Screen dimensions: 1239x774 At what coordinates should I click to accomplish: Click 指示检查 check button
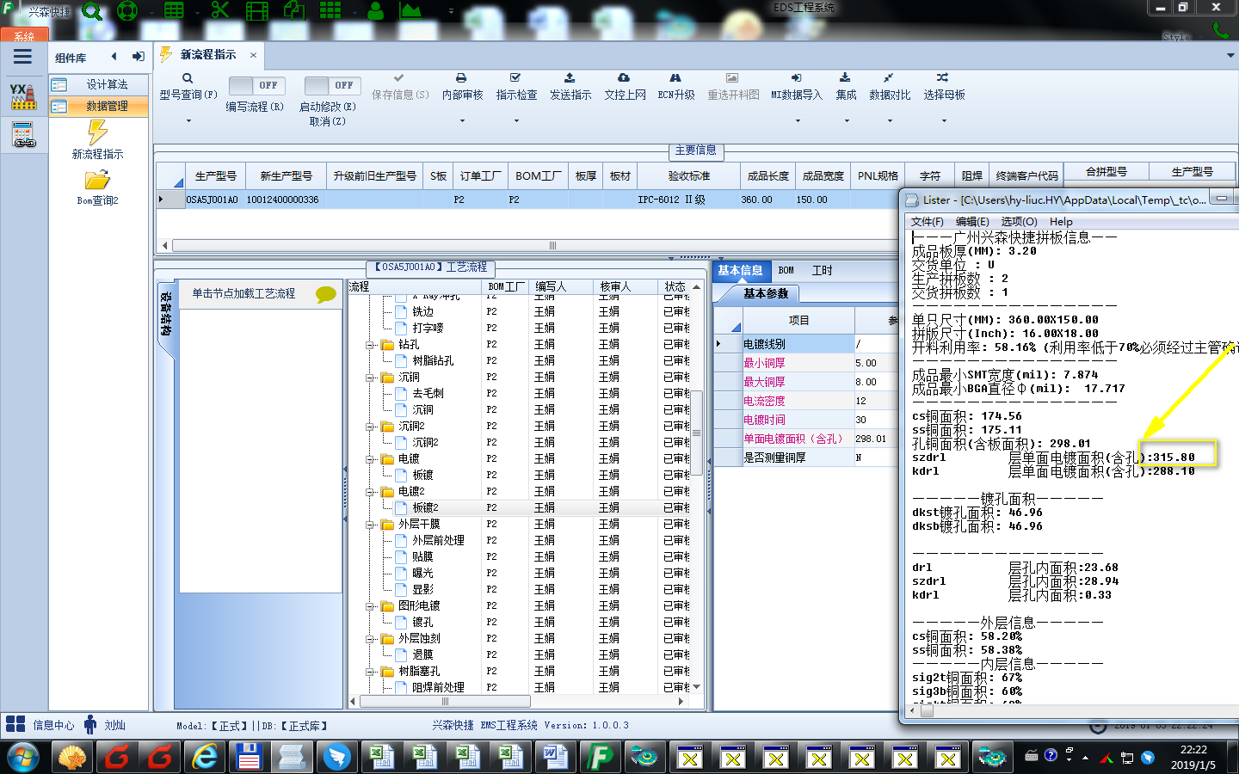point(516,87)
